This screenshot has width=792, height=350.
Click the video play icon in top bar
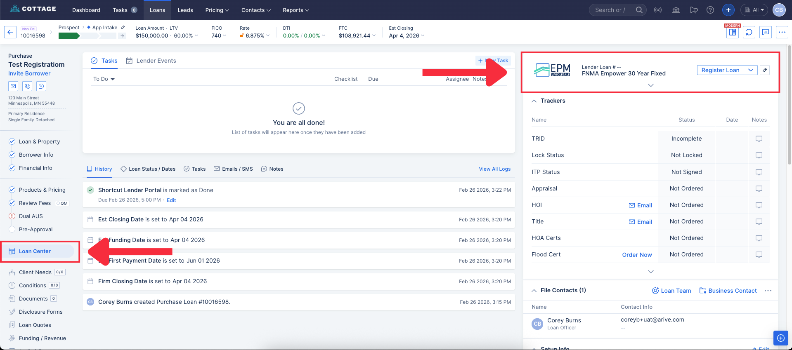[694, 10]
